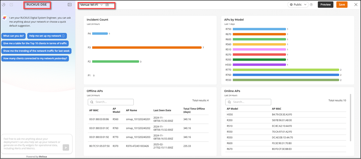Click the help icon next to Public
361x159 pixels.
[x=311, y=5]
